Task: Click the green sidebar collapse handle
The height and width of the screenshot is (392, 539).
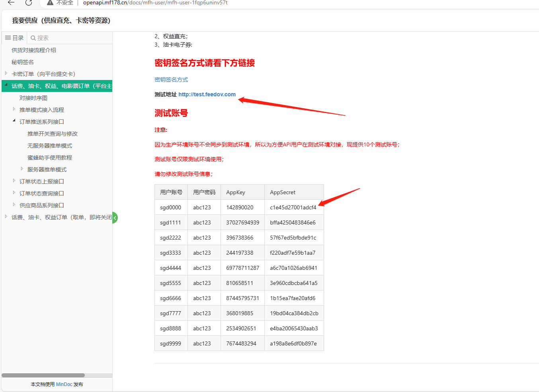Action: point(115,218)
